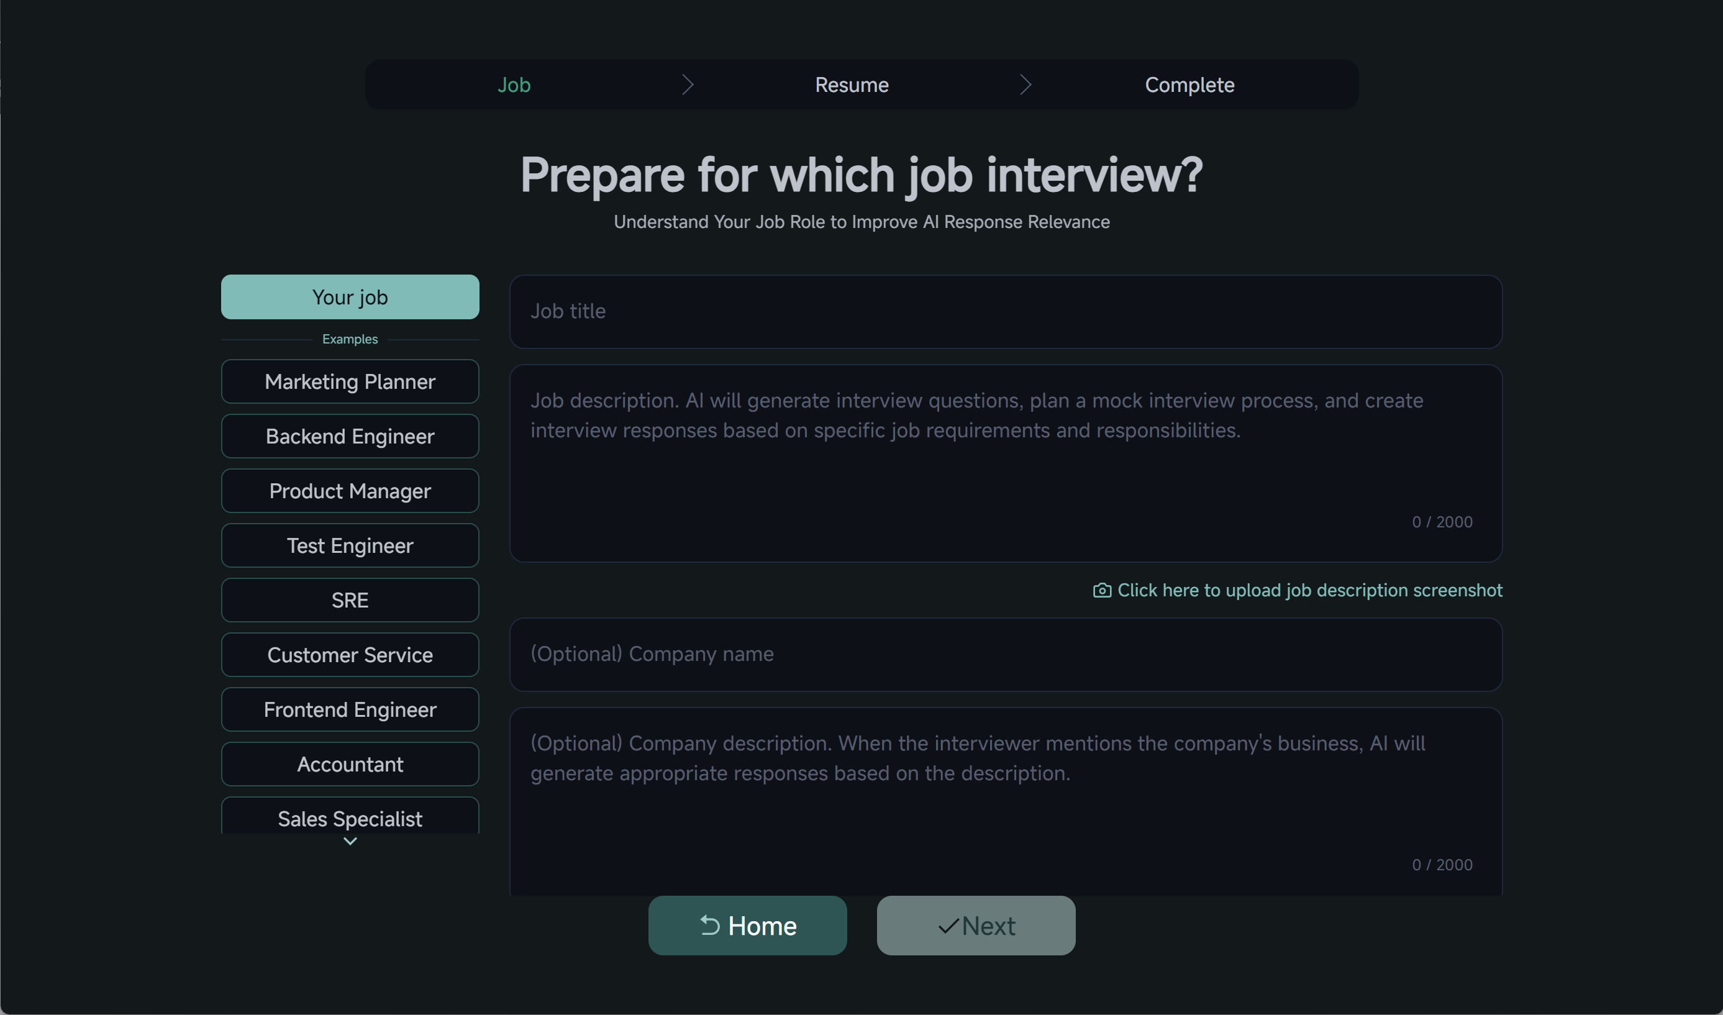Choose the Marketing Planner example
The width and height of the screenshot is (1723, 1015).
pos(350,381)
